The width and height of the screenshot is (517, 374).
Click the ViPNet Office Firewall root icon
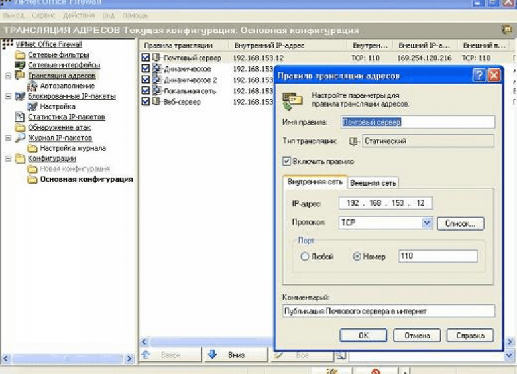(x=7, y=44)
